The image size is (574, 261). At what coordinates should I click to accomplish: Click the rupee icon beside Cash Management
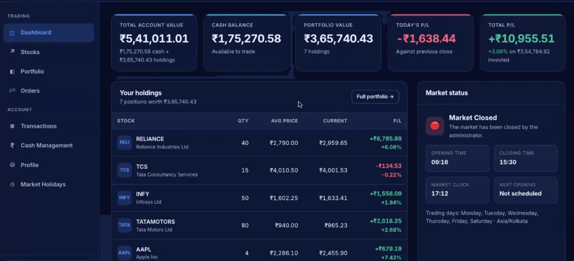[x=12, y=145]
